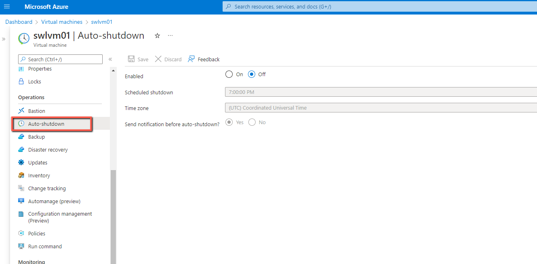The height and width of the screenshot is (264, 537).
Task: Click the Updates gear icon
Action: [x=21, y=162]
